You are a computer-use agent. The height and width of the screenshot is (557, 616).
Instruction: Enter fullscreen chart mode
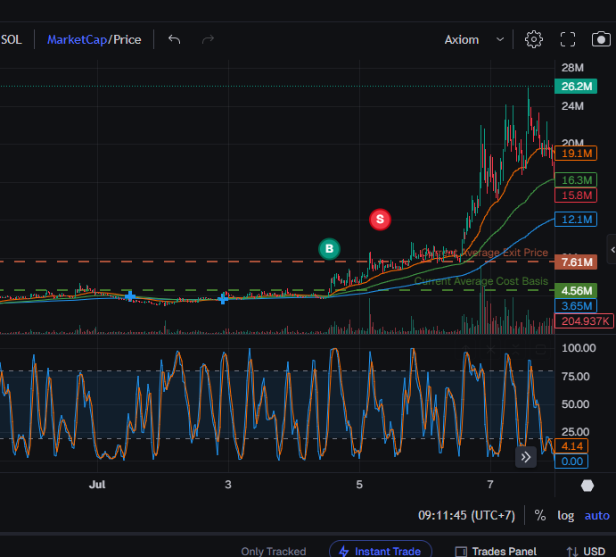click(x=568, y=39)
